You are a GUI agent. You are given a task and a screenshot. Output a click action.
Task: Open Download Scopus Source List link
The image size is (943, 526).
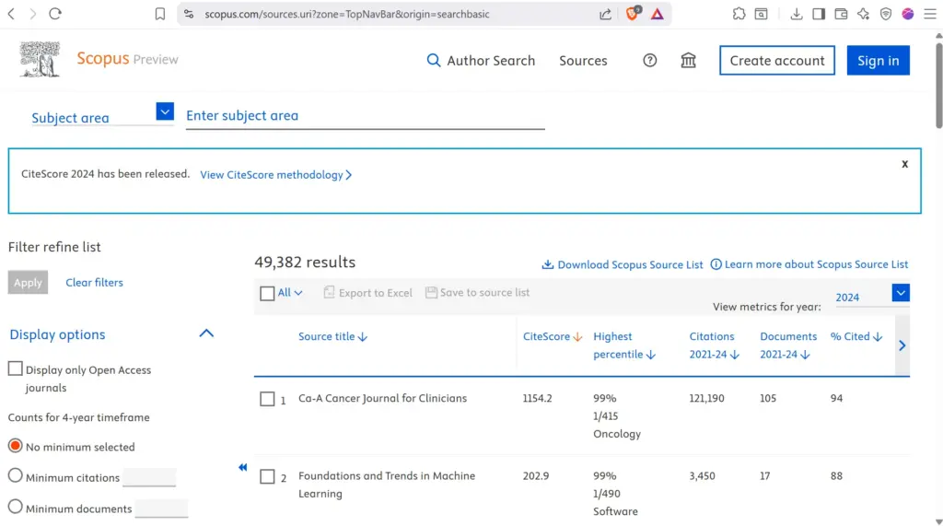(623, 265)
